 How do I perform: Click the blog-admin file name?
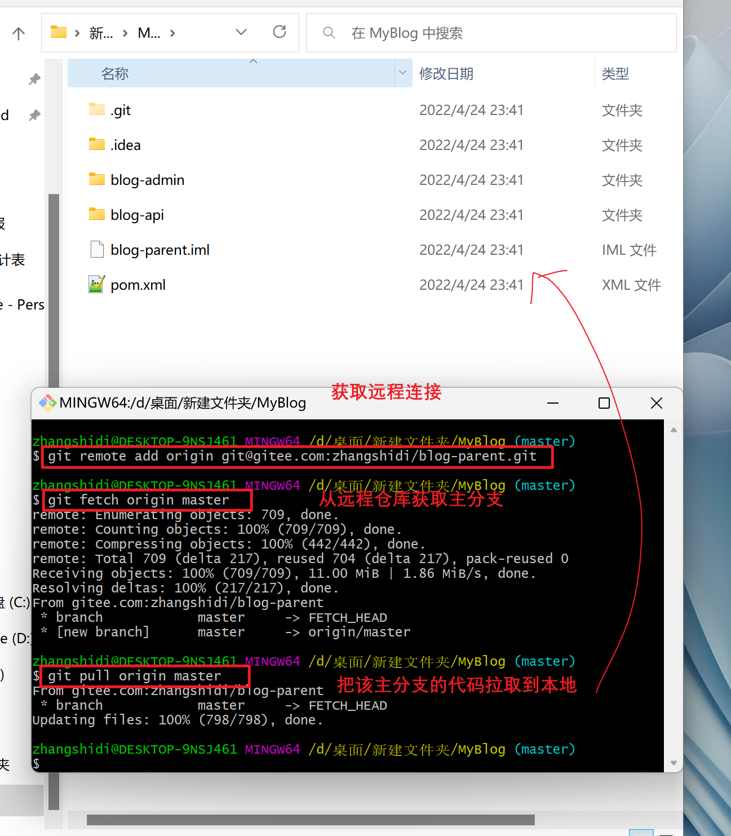click(x=148, y=180)
